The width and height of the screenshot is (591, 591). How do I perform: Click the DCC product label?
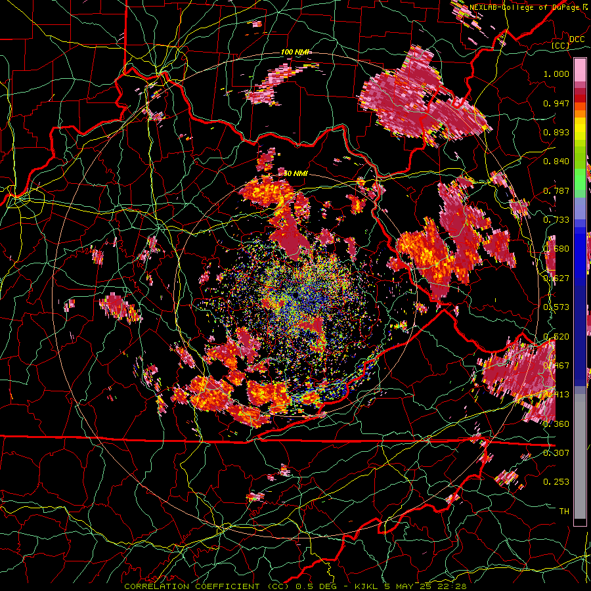click(x=577, y=39)
